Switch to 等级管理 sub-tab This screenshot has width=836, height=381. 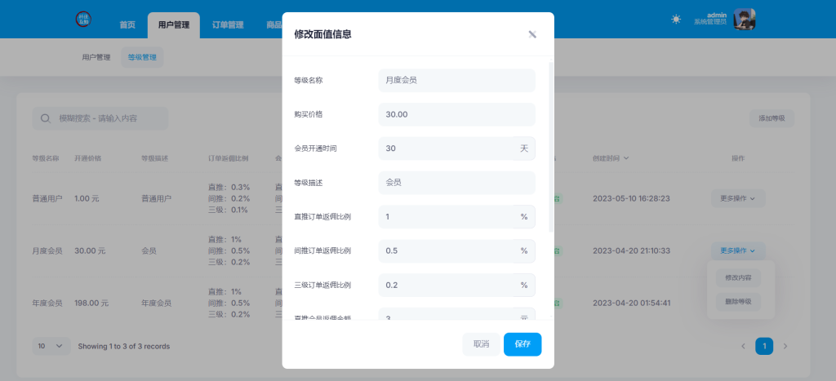coord(142,58)
